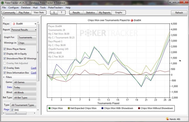This screenshot has height=122, width=189.
Task: Click 'Tournaments Played' axis label
Action: [x=108, y=103]
